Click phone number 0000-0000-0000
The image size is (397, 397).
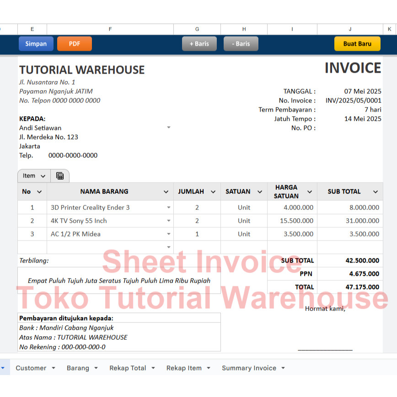coord(73,155)
